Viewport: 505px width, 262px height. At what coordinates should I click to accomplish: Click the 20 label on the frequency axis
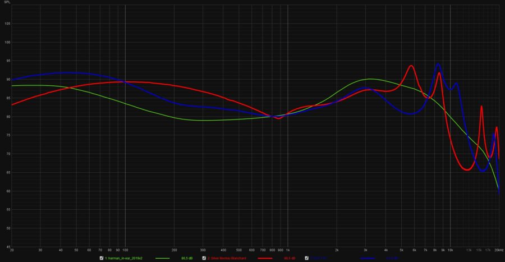pyautogui.click(x=12, y=250)
